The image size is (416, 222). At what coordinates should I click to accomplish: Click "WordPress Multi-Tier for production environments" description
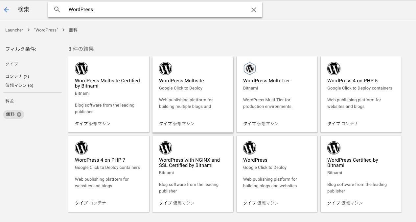tap(268, 103)
